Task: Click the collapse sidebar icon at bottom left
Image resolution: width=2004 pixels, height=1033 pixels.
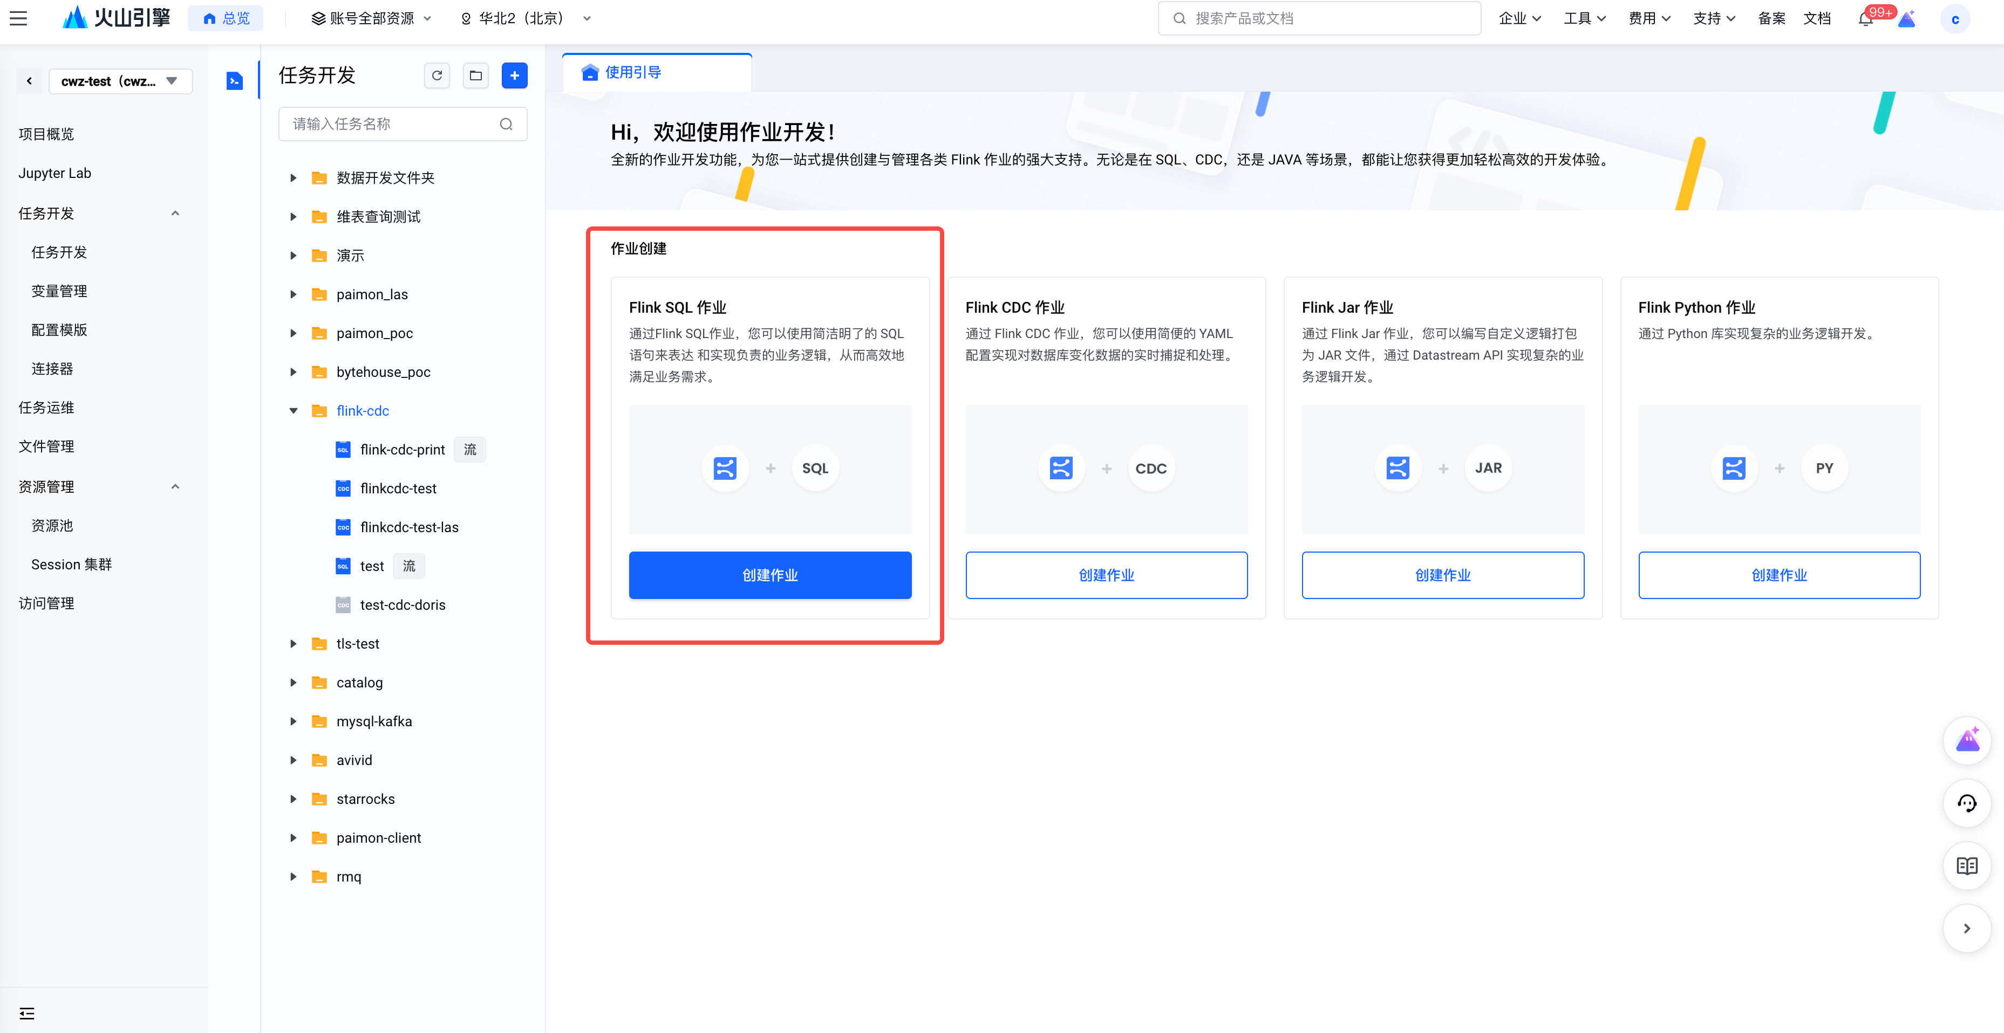Action: 26,1013
